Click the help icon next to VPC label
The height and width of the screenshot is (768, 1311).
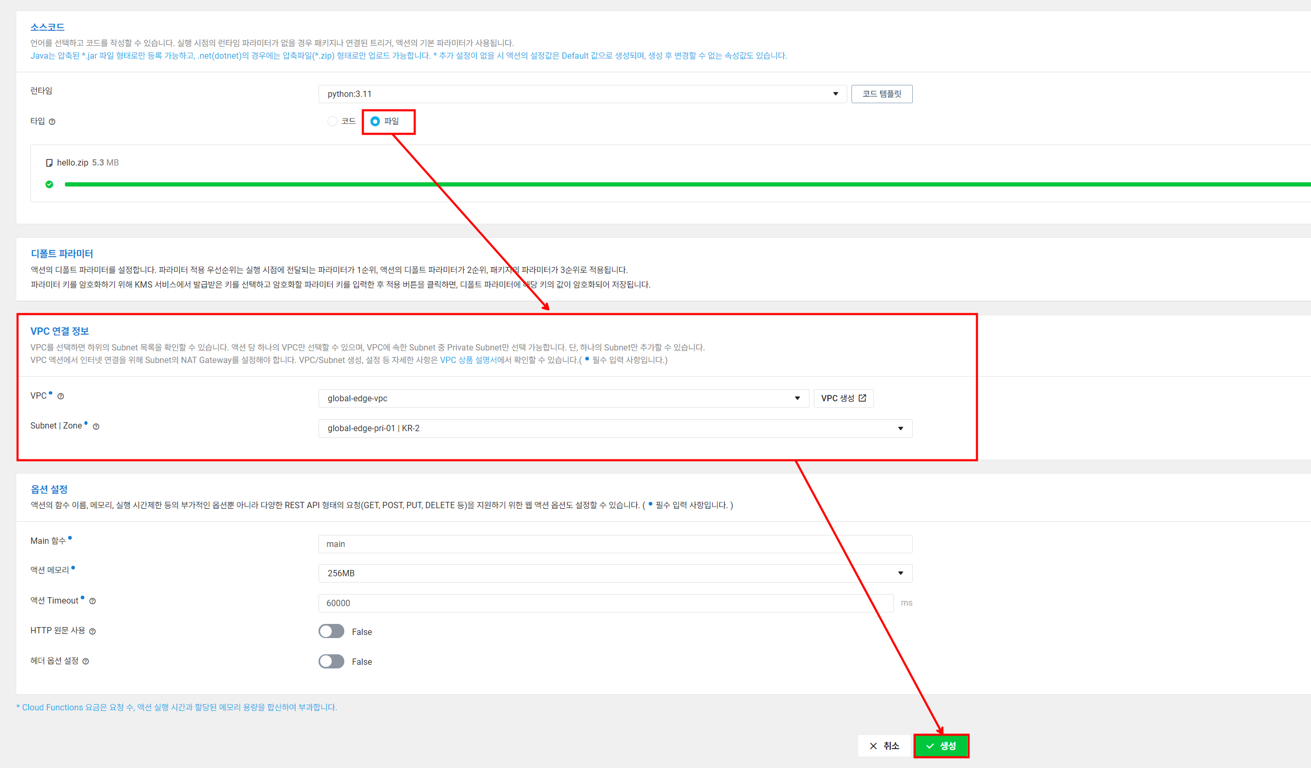[x=61, y=397]
